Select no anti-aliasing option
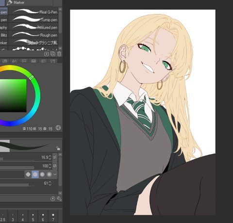 tap(28, 175)
